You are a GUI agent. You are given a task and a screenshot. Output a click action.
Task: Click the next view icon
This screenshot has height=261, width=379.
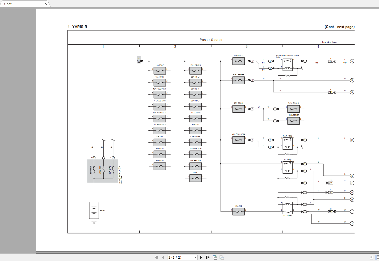point(222,257)
